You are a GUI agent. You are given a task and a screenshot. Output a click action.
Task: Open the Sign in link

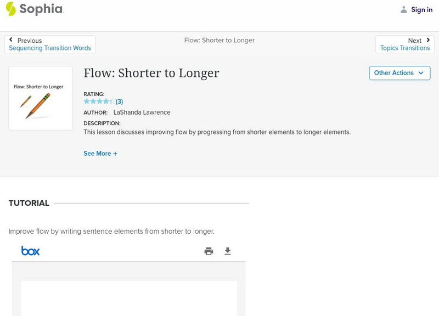(421, 9)
